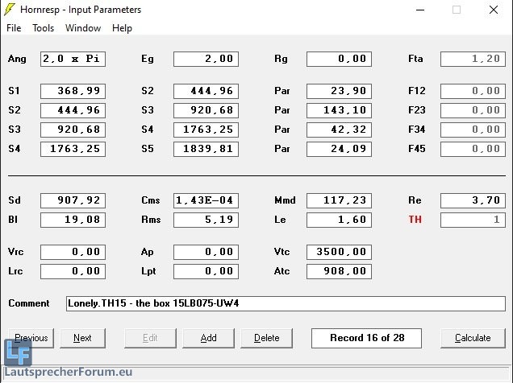Go to the Next record
Screen dimensions: 513x383
point(81,338)
